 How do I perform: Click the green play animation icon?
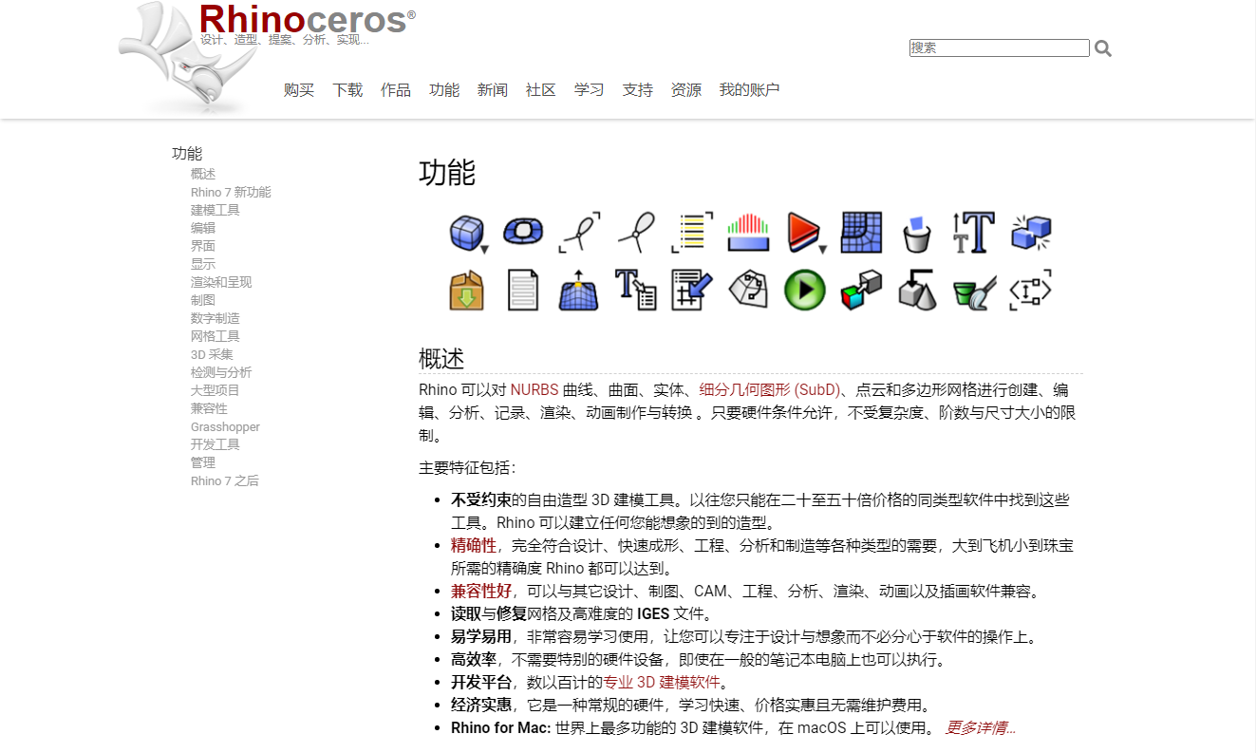click(x=804, y=290)
